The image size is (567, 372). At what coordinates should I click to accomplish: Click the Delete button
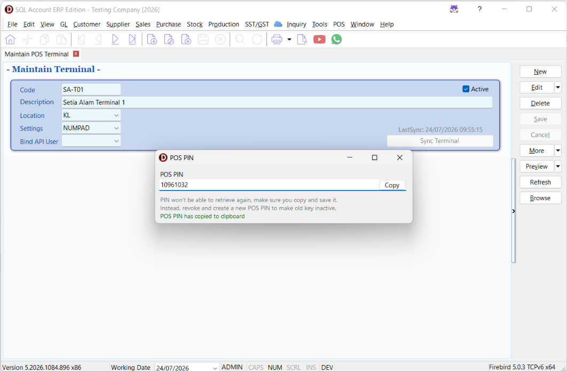(540, 104)
